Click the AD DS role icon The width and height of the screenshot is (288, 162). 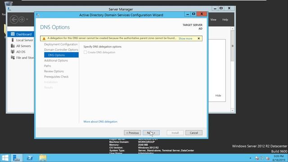click(x=13, y=52)
